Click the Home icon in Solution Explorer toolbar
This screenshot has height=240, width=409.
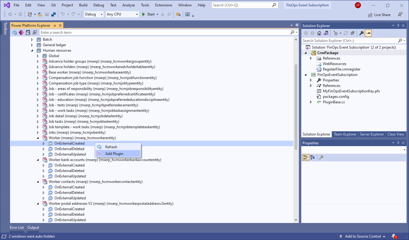point(319,33)
